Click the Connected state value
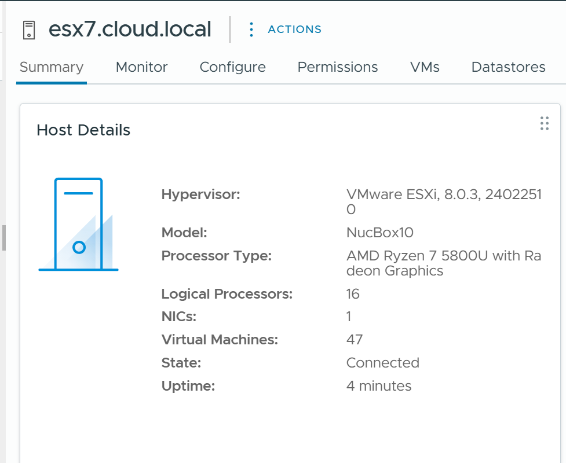Viewport: 566px width, 463px height. tap(383, 363)
